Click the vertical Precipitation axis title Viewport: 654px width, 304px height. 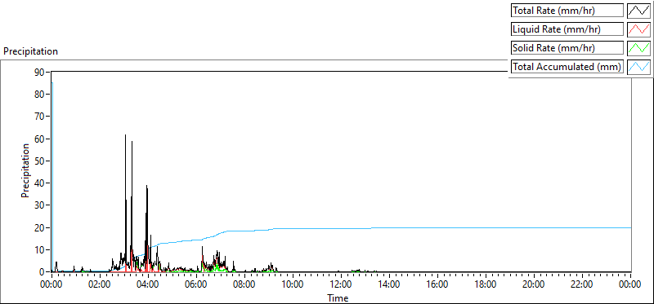[x=25, y=170]
